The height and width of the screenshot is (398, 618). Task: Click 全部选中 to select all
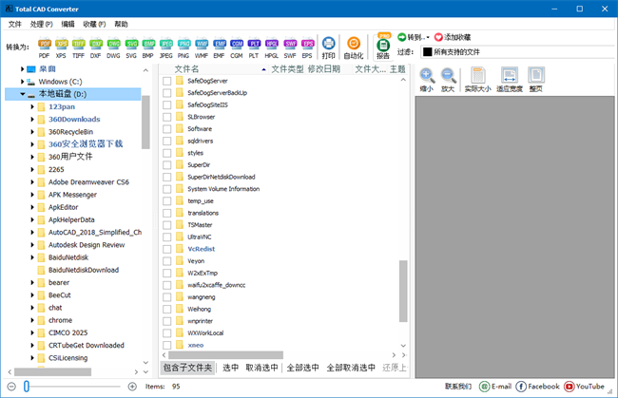point(302,368)
